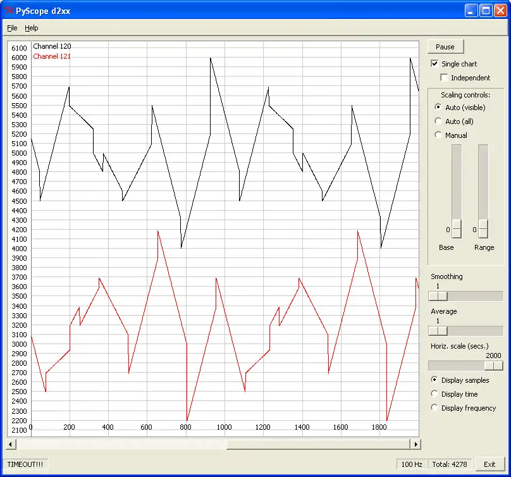This screenshot has height=477, width=511.
Task: Click the Range vertical slider handle
Action: pyautogui.click(x=483, y=229)
